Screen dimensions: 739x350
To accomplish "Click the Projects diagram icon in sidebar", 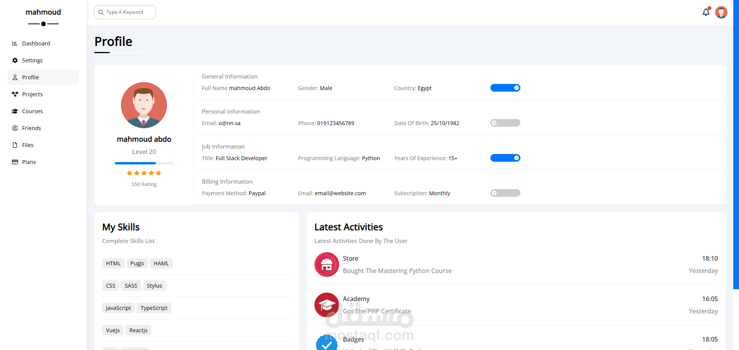I will (15, 94).
